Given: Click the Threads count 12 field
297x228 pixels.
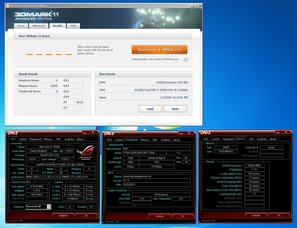Looking at the screenshot, I should coord(91,207).
